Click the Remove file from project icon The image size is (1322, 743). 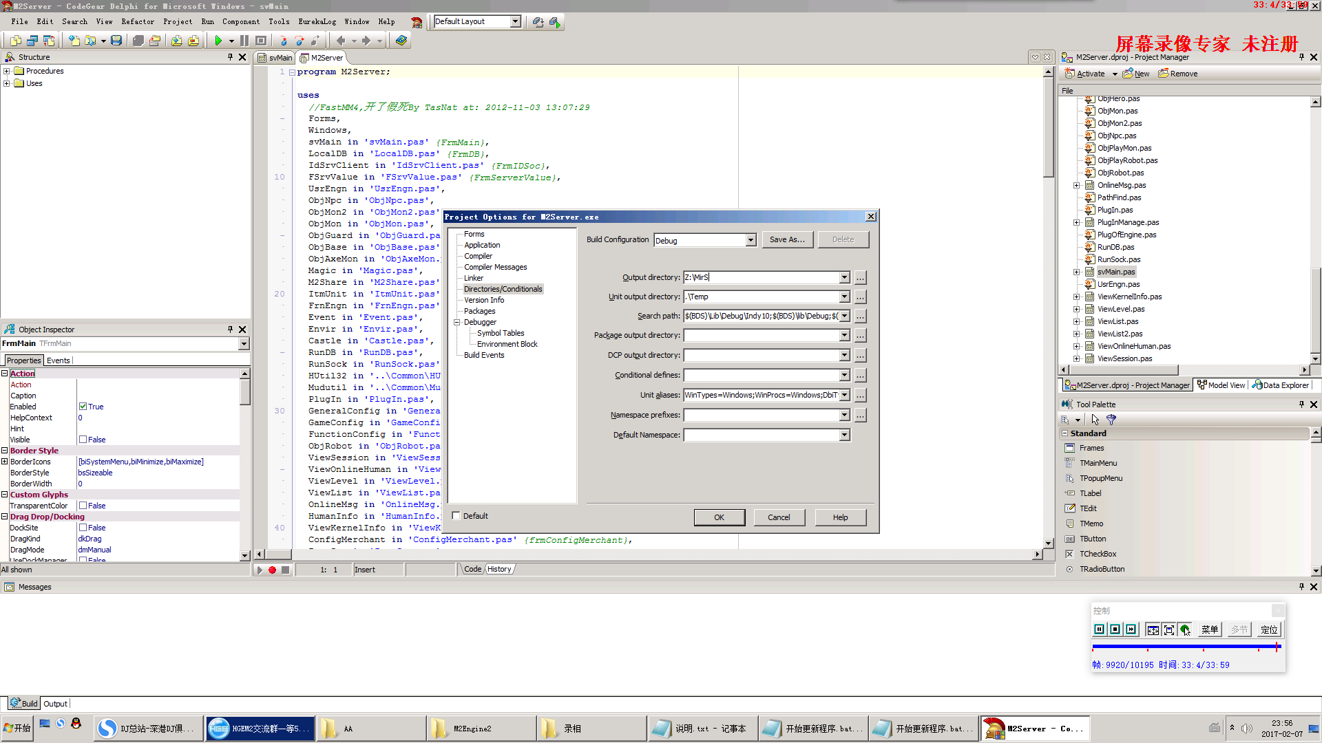tap(193, 41)
